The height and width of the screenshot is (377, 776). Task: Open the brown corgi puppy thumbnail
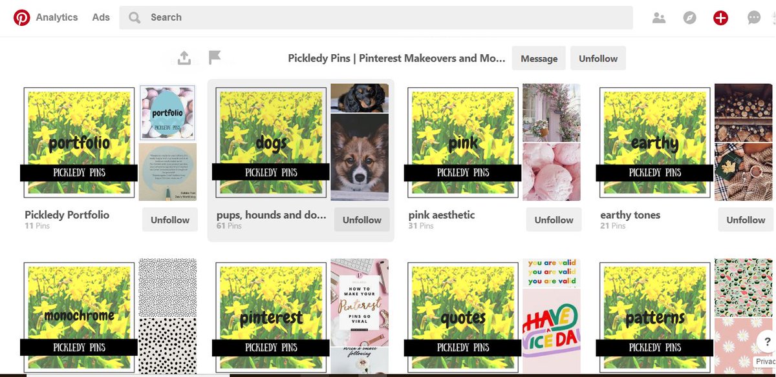click(360, 158)
